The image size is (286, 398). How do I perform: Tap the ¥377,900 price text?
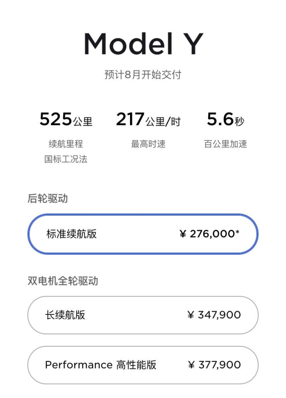(214, 365)
